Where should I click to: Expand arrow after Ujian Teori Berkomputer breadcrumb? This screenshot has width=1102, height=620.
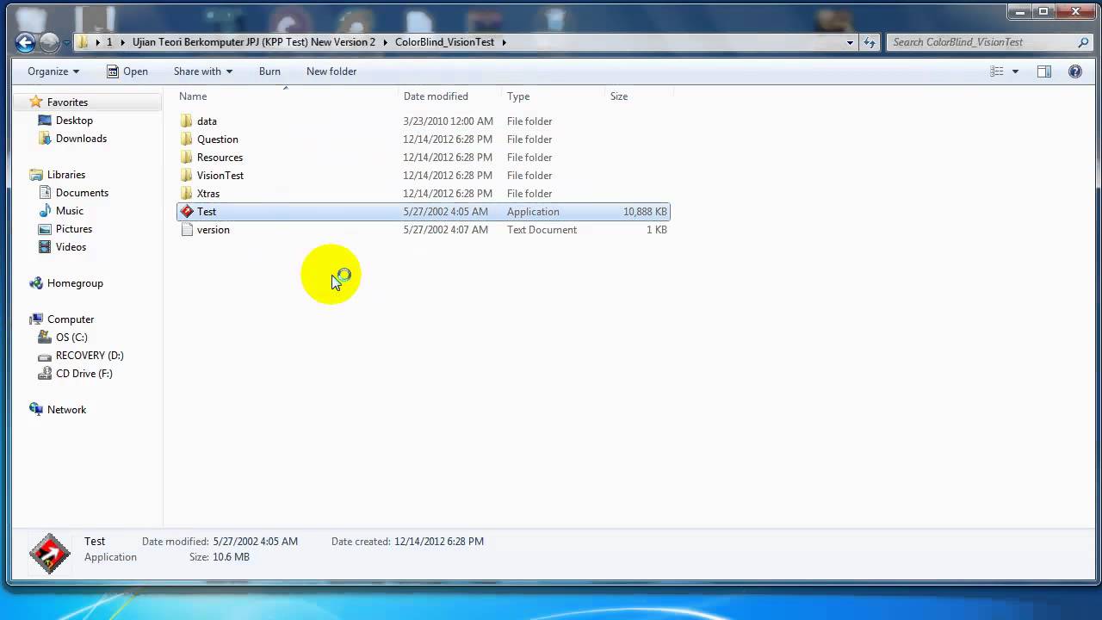384,42
